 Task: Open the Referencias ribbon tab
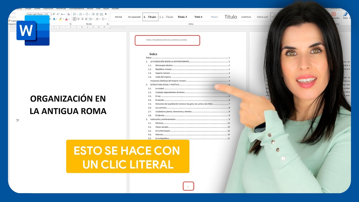[x=61, y=9]
